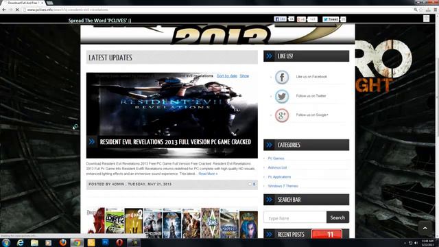The image size is (439, 247).
Task: Click the 'type here' search field
Action: click(295, 217)
